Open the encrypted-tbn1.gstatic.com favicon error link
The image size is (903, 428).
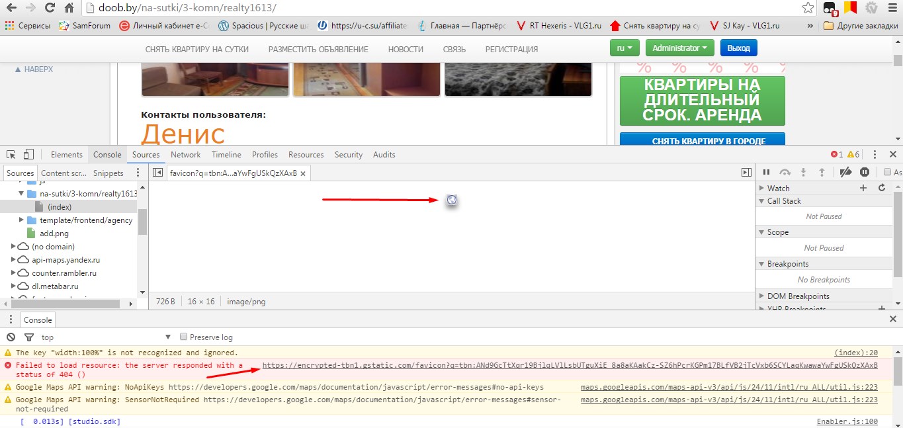570,365
